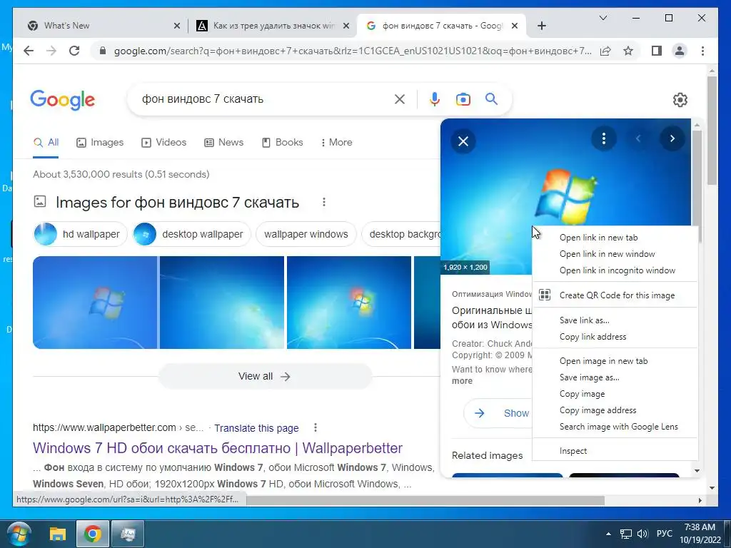731x548 pixels.
Task: Click the View all images button
Action: coord(265,376)
